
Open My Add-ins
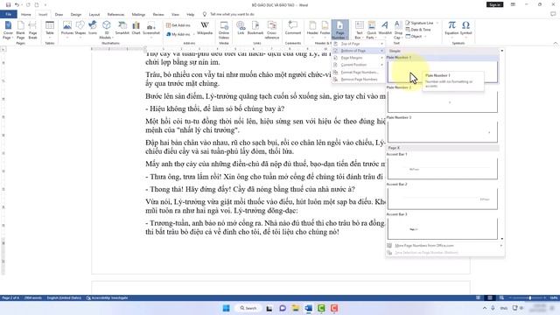coord(178,34)
